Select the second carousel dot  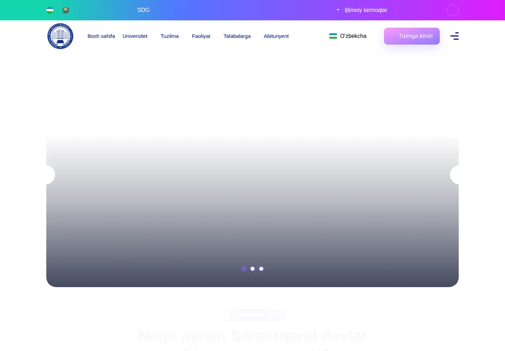tap(252, 269)
